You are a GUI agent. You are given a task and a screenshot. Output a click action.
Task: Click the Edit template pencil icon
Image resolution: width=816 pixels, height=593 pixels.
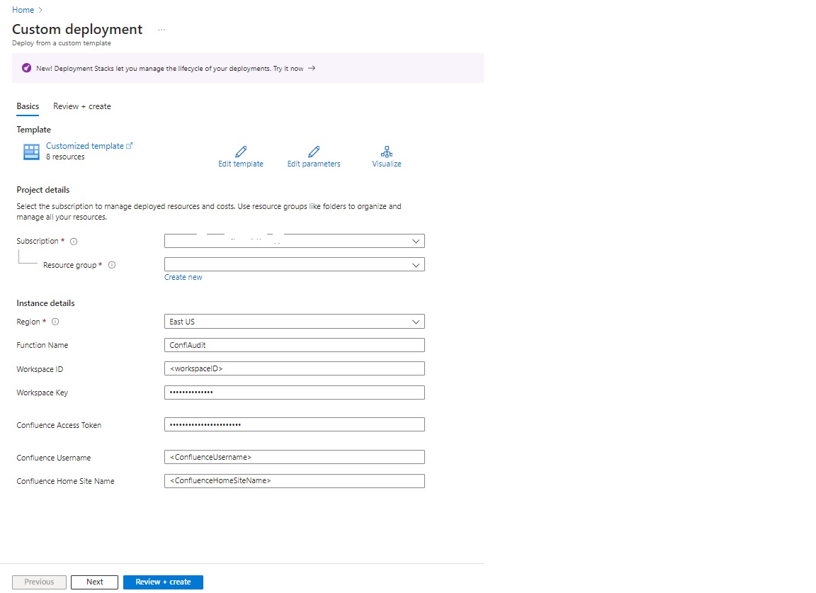click(x=241, y=152)
